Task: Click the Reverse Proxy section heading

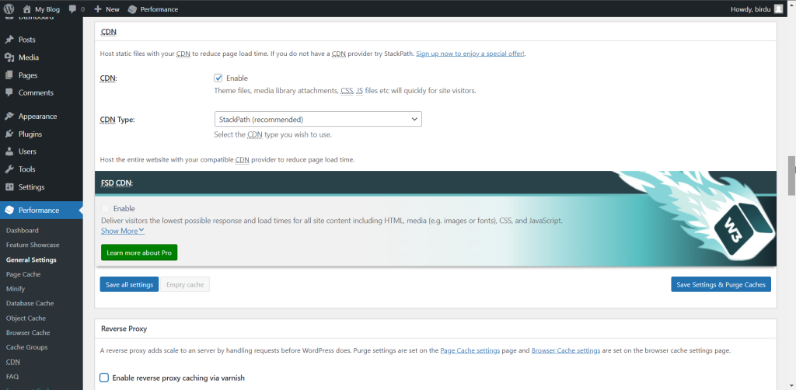Action: pyautogui.click(x=124, y=329)
